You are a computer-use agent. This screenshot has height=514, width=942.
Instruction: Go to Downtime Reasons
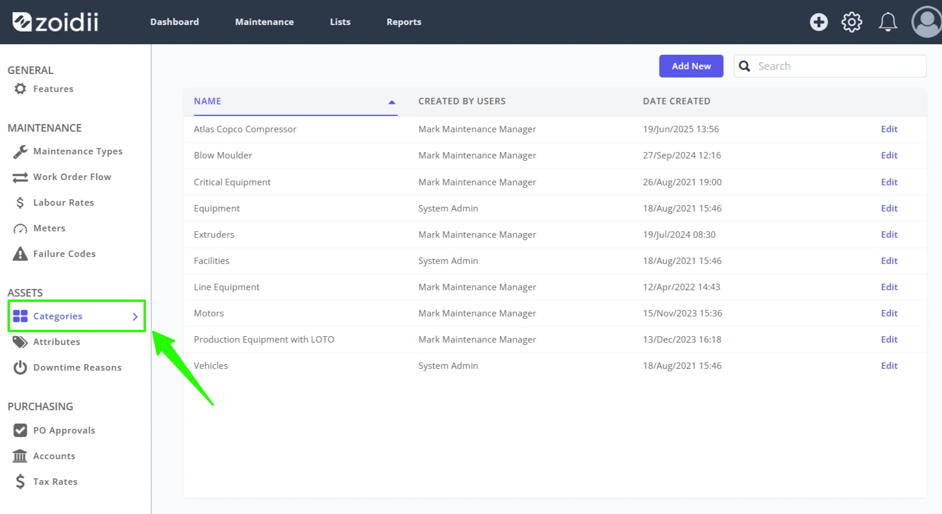[x=77, y=368]
